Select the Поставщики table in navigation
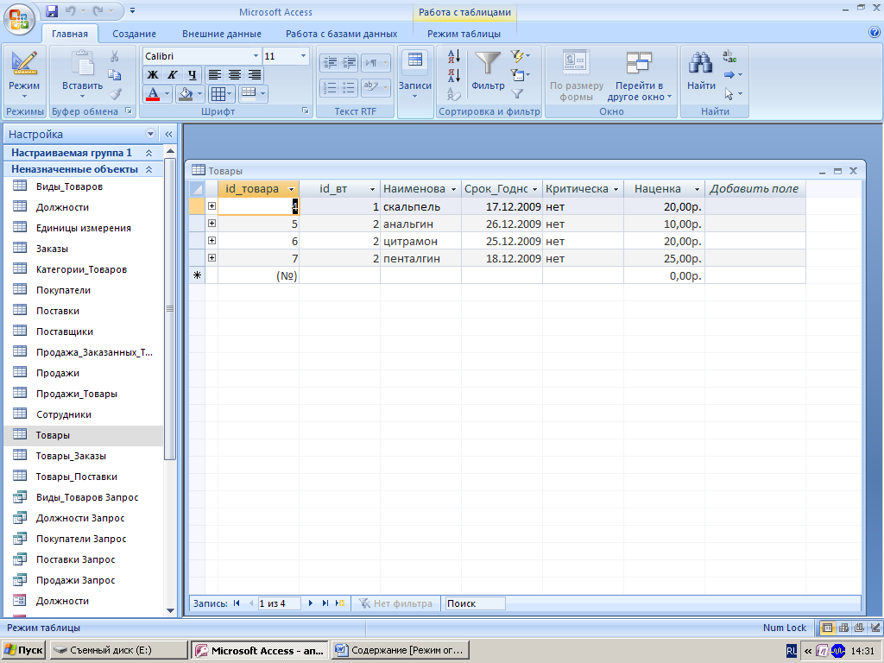Image resolution: width=884 pixels, height=663 pixels. pos(64,331)
